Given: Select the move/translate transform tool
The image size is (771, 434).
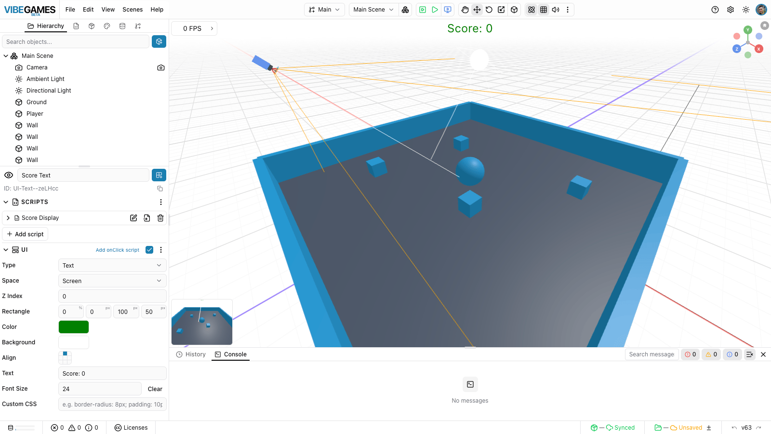Looking at the screenshot, I should [477, 10].
